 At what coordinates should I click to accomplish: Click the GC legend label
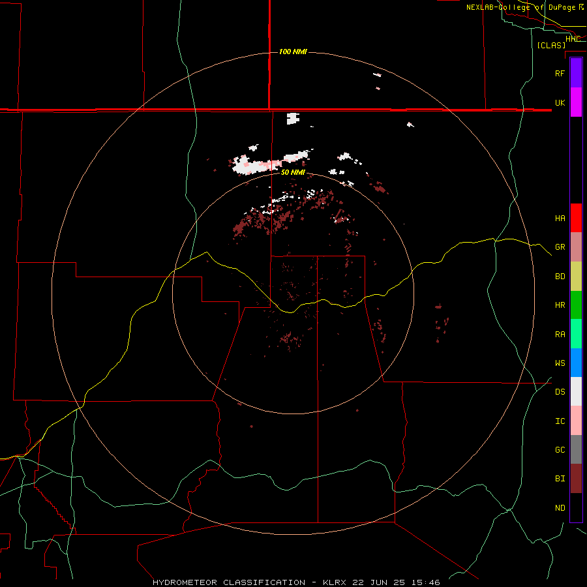tap(560, 450)
